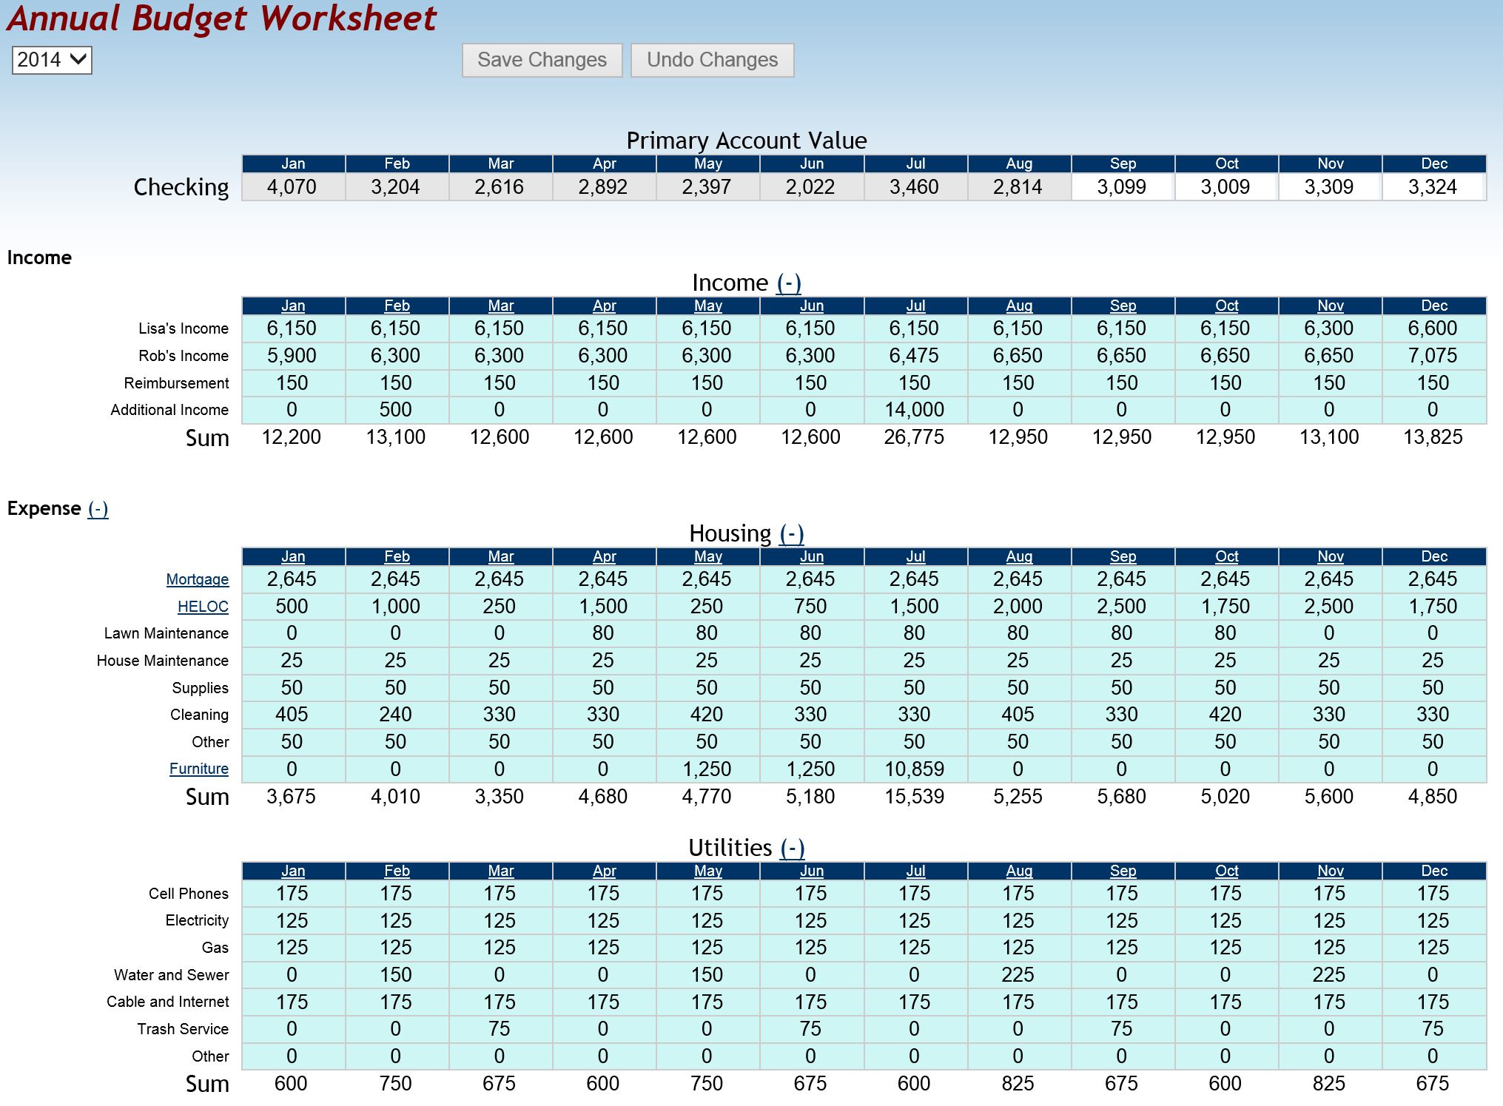Edit Supplies cell 50 for Jun
This screenshot has height=1106, width=1503.
[x=812, y=688]
